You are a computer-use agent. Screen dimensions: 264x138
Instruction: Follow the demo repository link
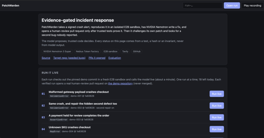[x=121, y=83]
